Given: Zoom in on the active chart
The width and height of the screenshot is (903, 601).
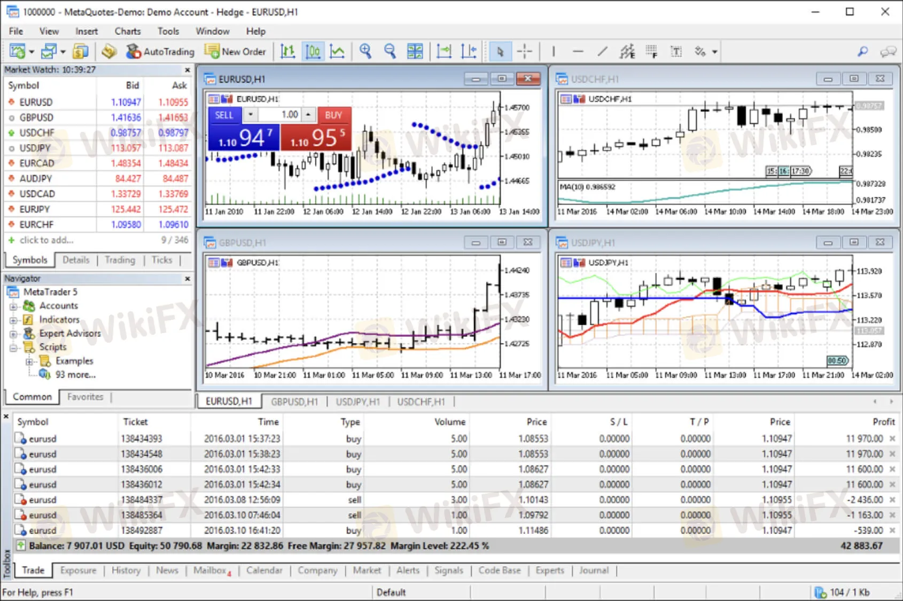Looking at the screenshot, I should [366, 51].
